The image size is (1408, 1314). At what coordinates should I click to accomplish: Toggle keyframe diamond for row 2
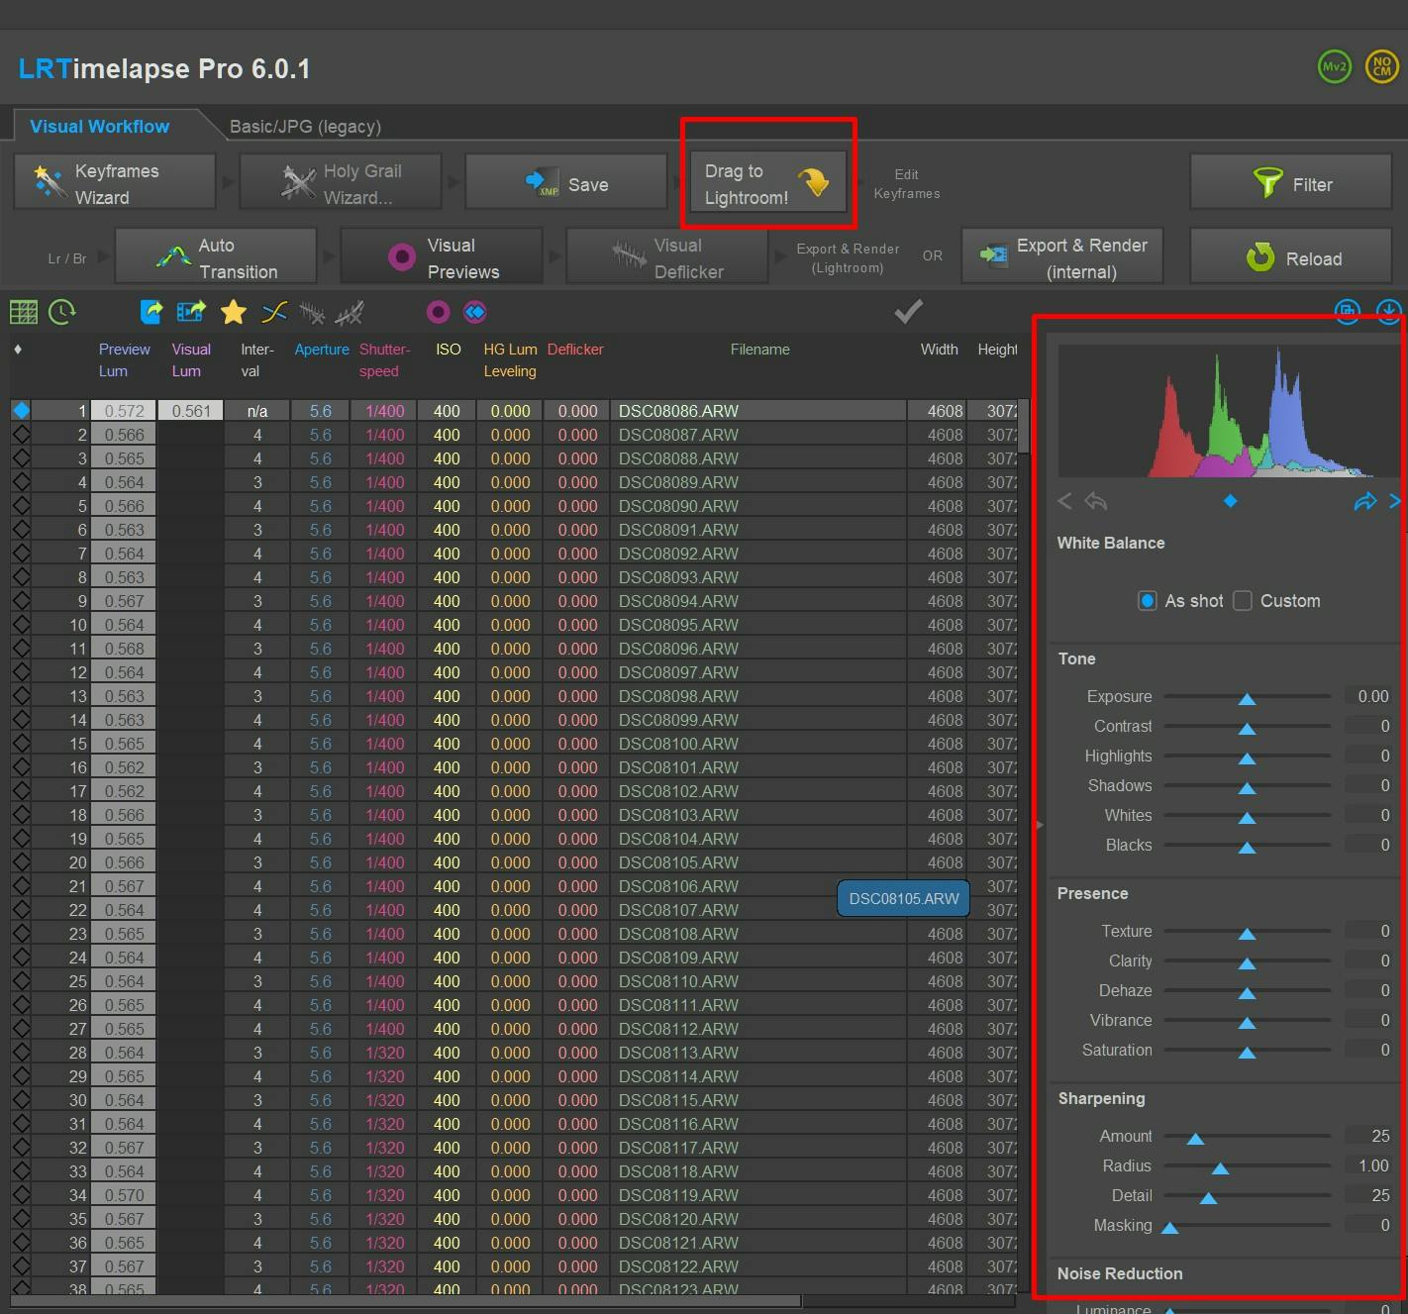coord(21,435)
